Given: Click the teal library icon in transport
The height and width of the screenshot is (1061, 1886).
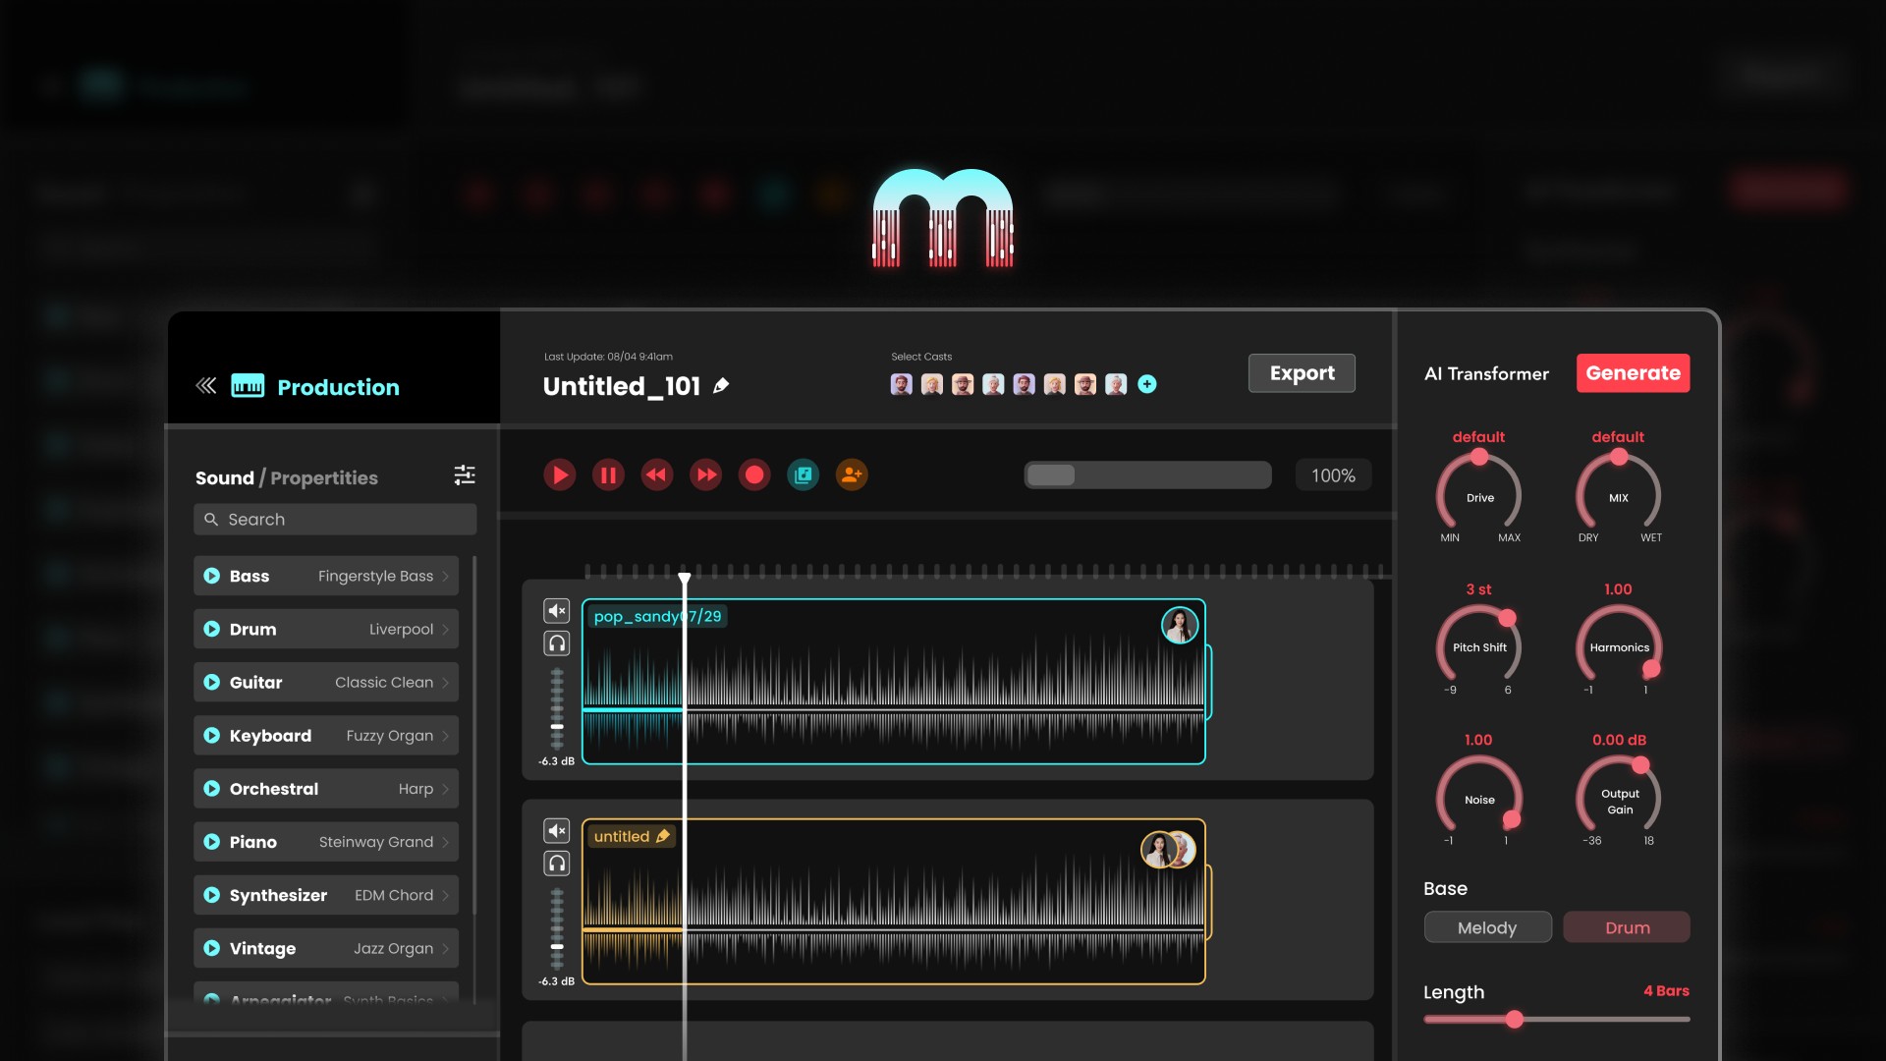Looking at the screenshot, I should click(803, 475).
